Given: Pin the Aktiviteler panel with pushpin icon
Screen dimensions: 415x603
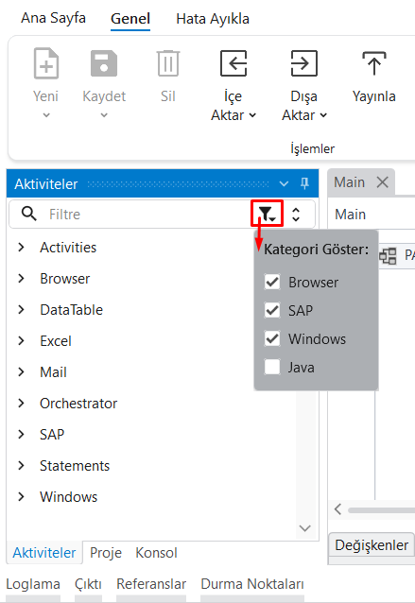Looking at the screenshot, I should [304, 183].
